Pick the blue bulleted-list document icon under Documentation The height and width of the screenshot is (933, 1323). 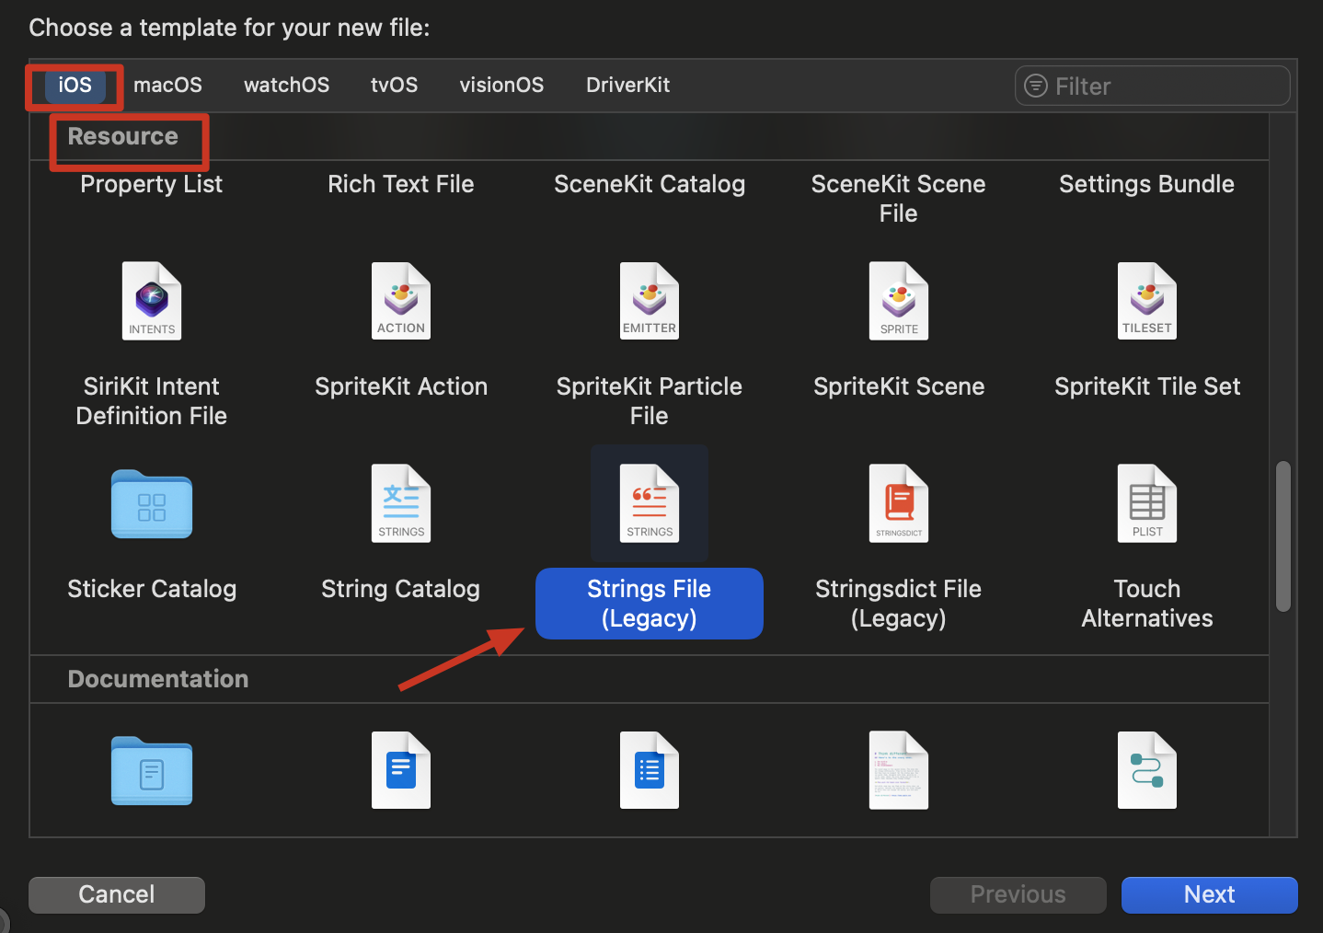tap(650, 770)
